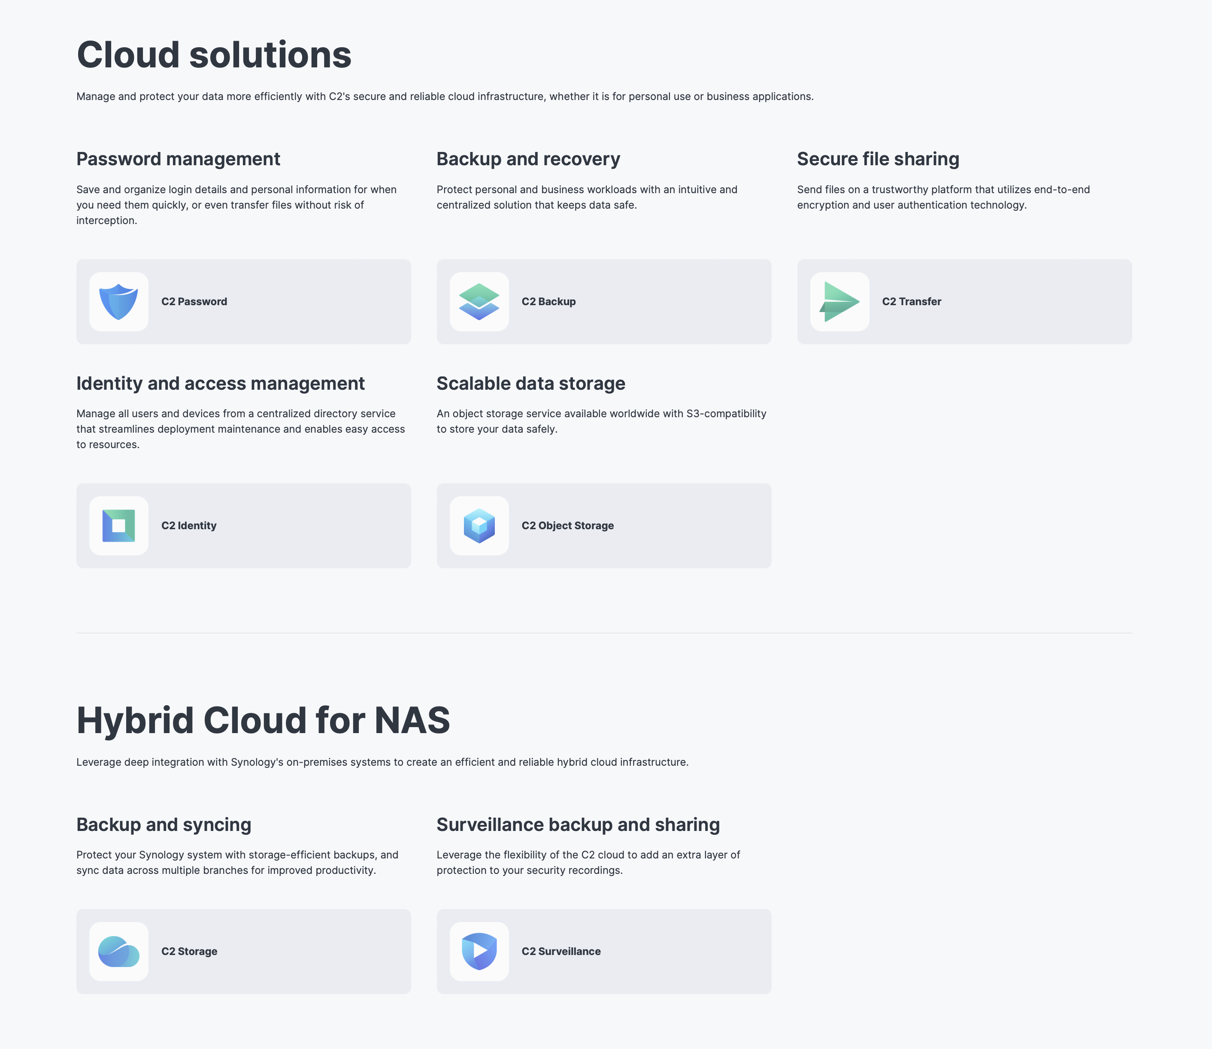Open the C2 Password link
This screenshot has height=1049, width=1212.
click(x=243, y=301)
